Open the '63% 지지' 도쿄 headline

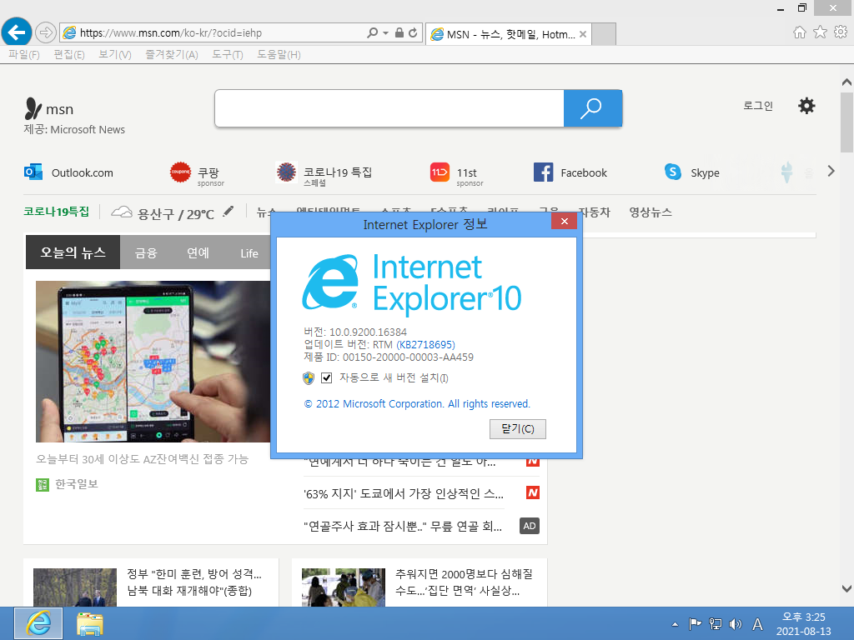(x=404, y=493)
